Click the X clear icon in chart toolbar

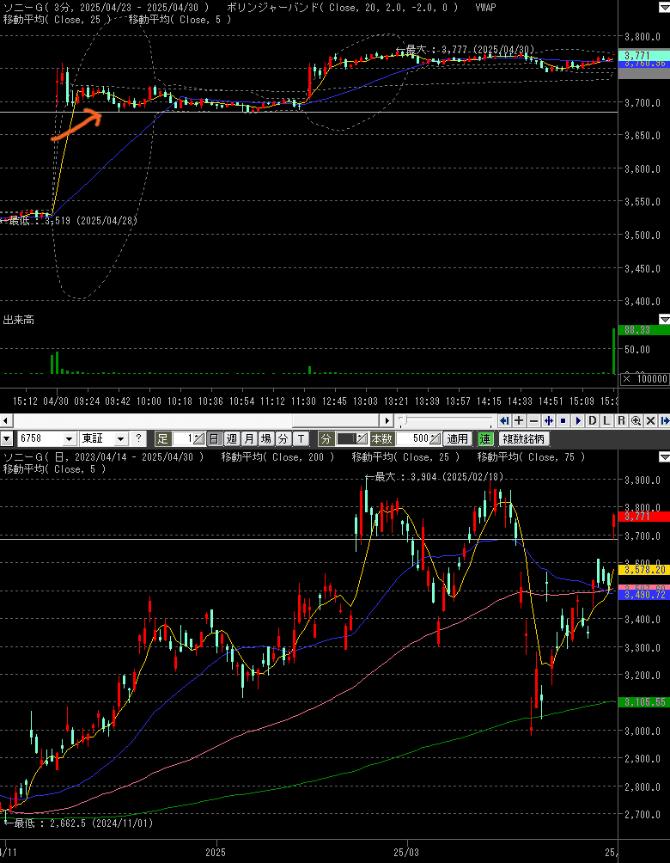(x=650, y=421)
